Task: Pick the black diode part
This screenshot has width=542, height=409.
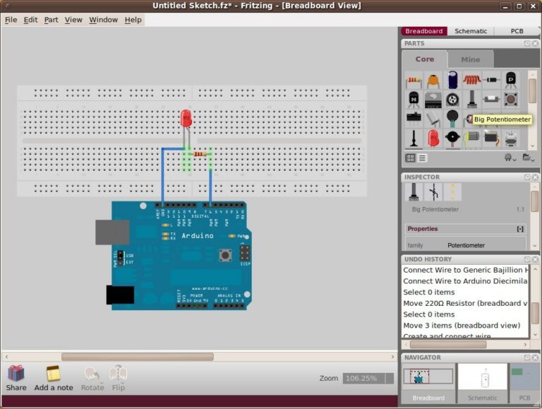Action: pyautogui.click(x=491, y=80)
